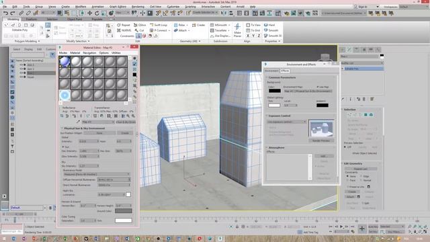The image size is (430, 242).
Task: Switch to the Object Paint ribbon tab
Action: click(75, 19)
